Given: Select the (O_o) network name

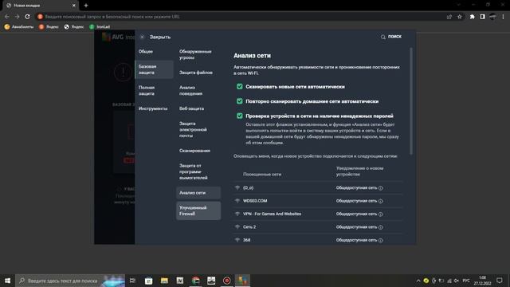Looking at the screenshot, I should (248, 188).
